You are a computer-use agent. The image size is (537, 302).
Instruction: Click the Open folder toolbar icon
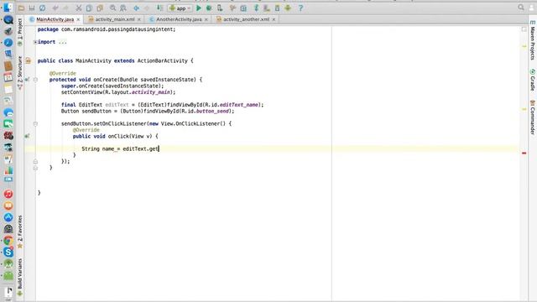pos(21,8)
